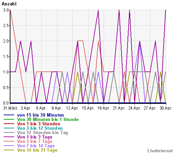The width and height of the screenshot is (175, 154).
Task: Click the '18.Apr.' x-axis date label
Action: 104,108
